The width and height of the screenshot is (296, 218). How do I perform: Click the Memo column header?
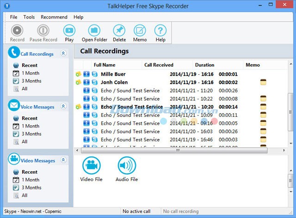click(265, 65)
